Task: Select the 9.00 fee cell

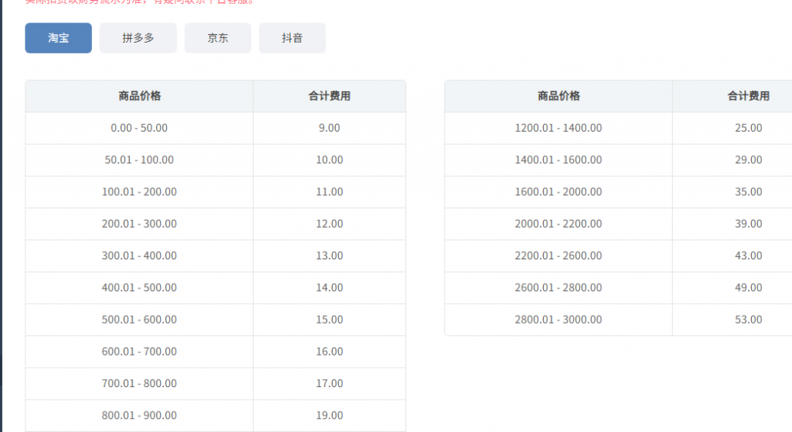Action: coord(329,128)
